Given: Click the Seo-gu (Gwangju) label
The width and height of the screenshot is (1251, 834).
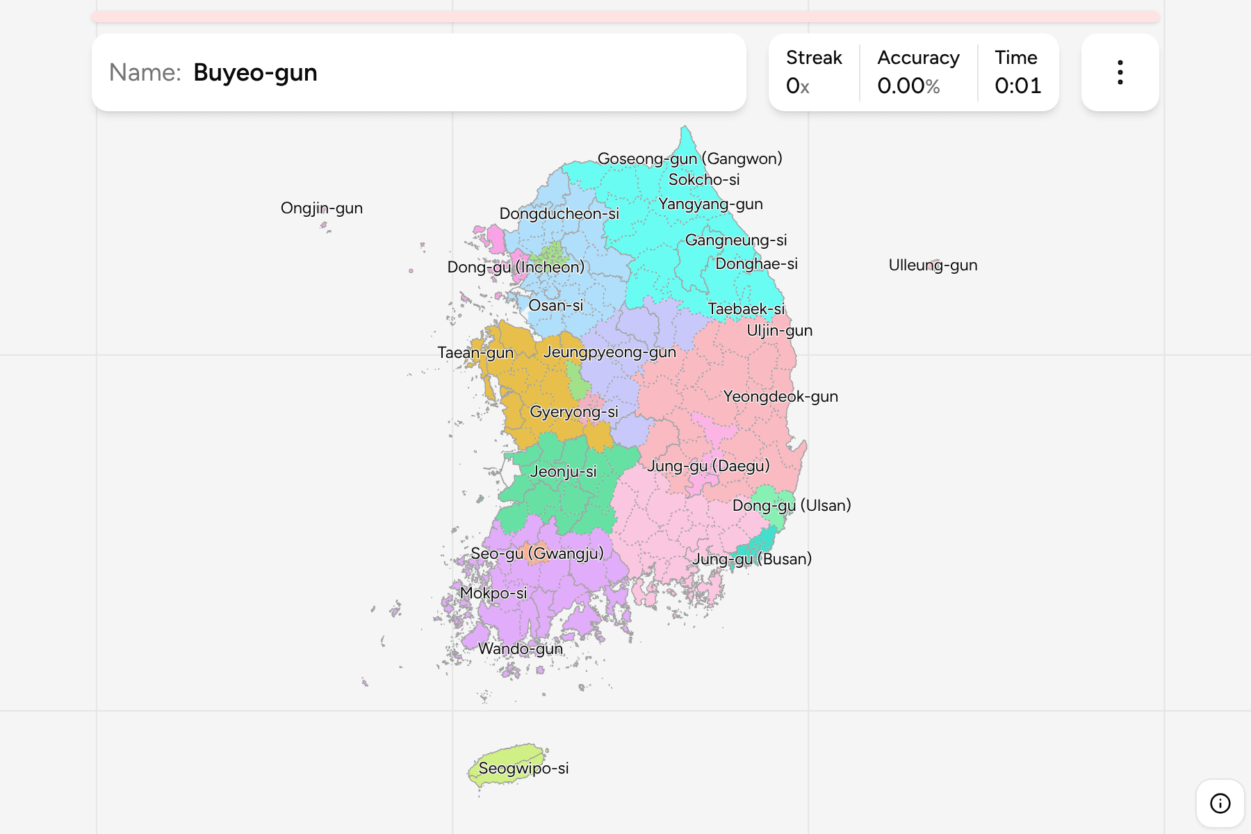Looking at the screenshot, I should [x=537, y=553].
